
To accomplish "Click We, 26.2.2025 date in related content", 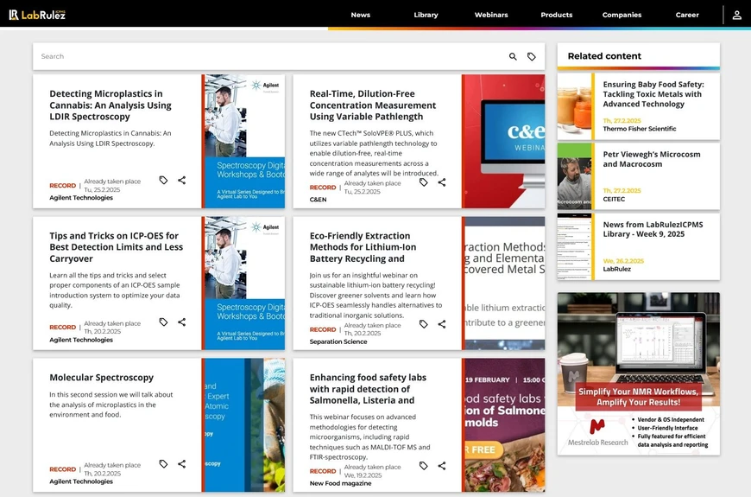I will coord(623,261).
